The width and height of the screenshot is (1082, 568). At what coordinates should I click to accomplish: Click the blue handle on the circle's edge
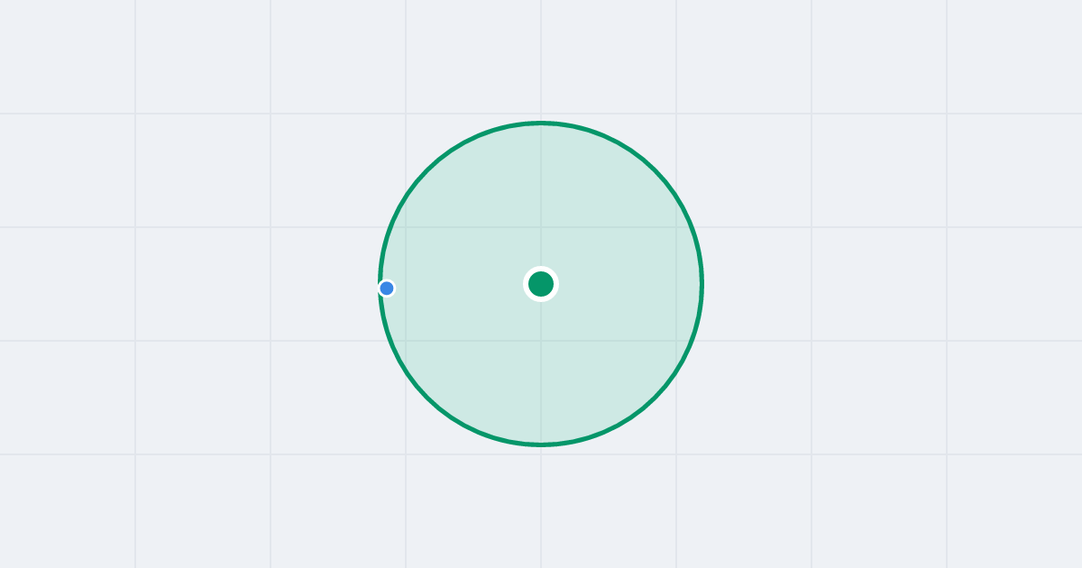click(x=387, y=289)
